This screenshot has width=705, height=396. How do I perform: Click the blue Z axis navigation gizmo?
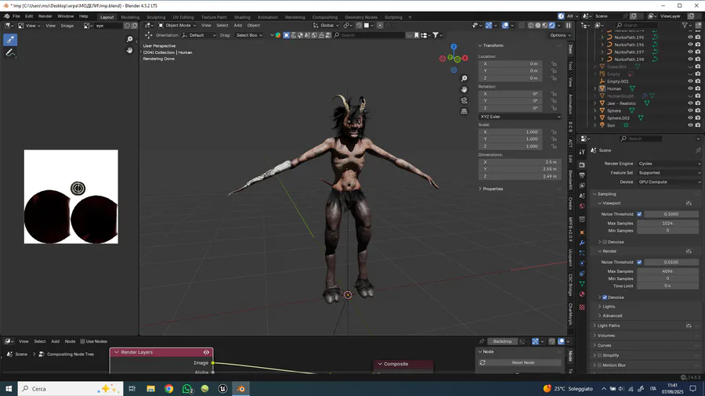tap(454, 47)
